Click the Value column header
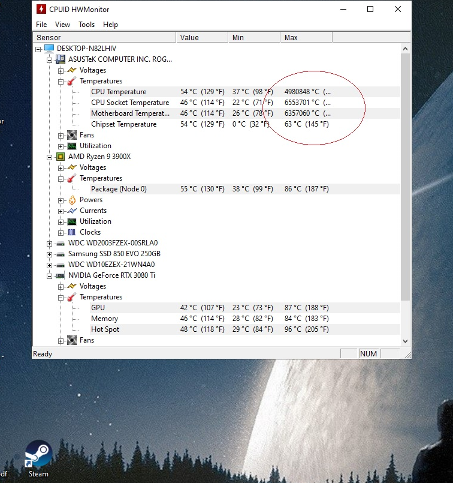This screenshot has height=483, width=453. [x=202, y=38]
